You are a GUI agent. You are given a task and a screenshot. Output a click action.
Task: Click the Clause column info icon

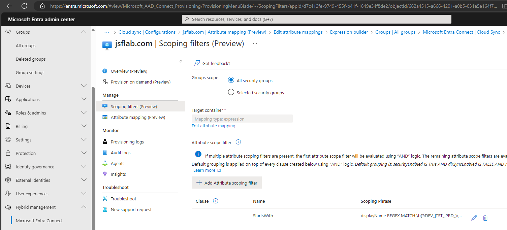point(216,201)
